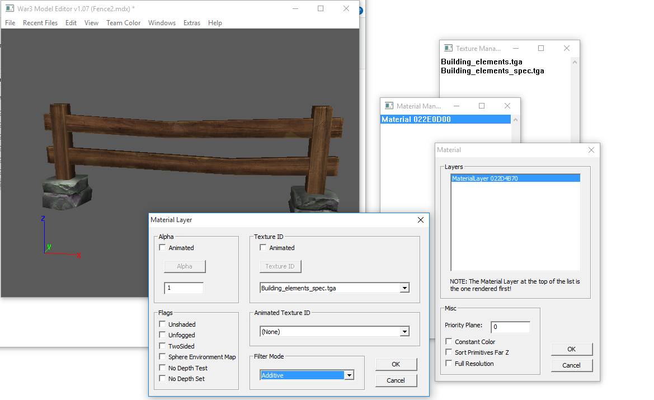Enable Sphere Environment Map flag
The height and width of the screenshot is (400, 654).
click(x=162, y=356)
